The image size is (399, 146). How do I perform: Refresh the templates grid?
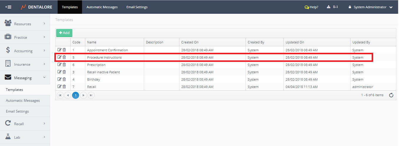[x=391, y=95]
